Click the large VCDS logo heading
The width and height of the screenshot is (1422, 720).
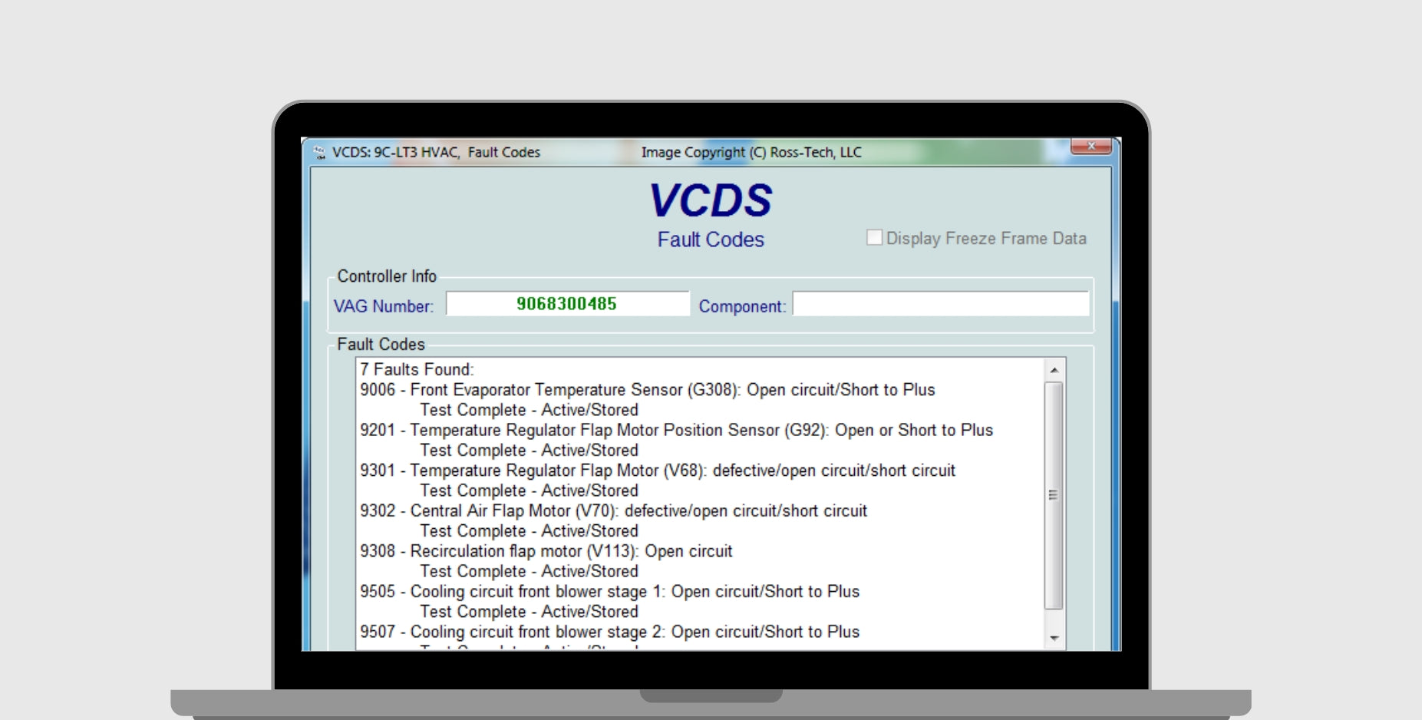(x=710, y=200)
